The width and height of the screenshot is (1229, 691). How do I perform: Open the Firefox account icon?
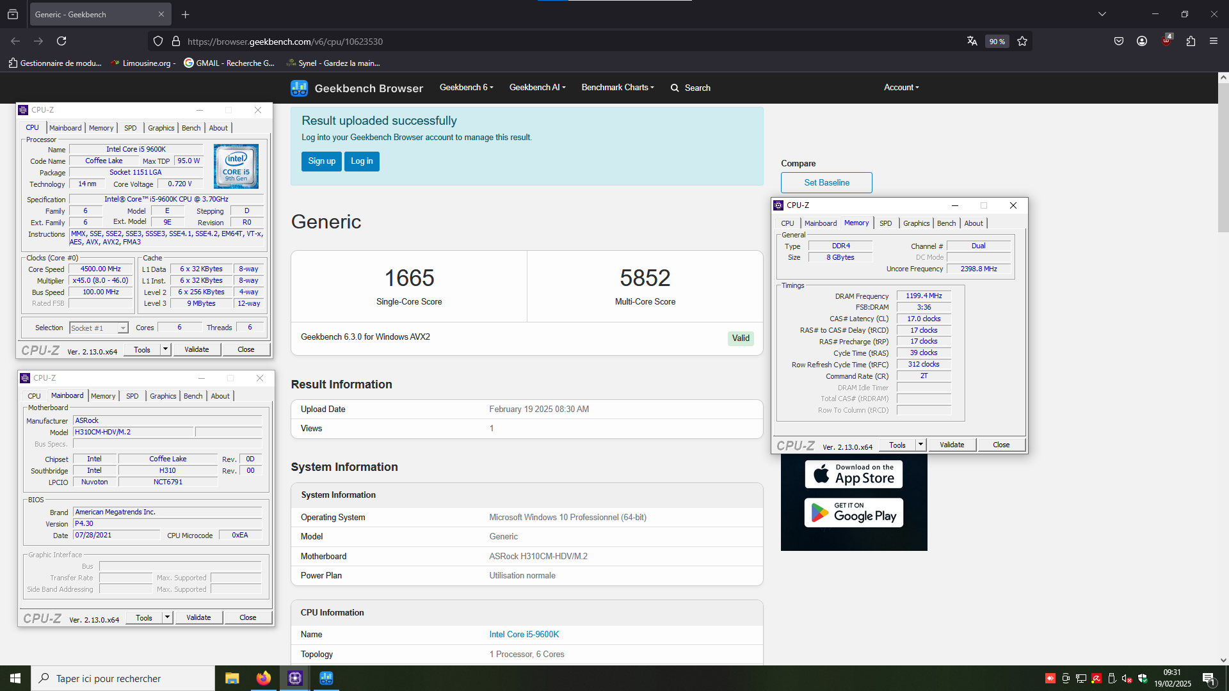pos(1142,41)
